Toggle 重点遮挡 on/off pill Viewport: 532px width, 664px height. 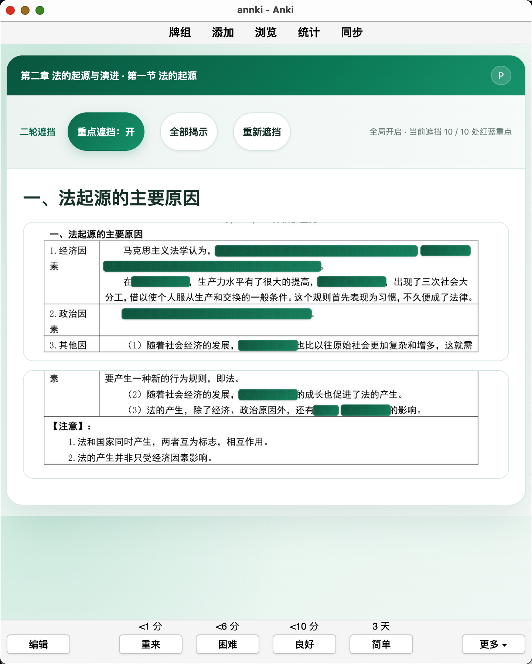[106, 132]
